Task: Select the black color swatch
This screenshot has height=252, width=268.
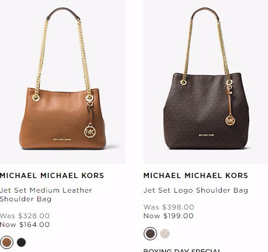Action: (21, 242)
